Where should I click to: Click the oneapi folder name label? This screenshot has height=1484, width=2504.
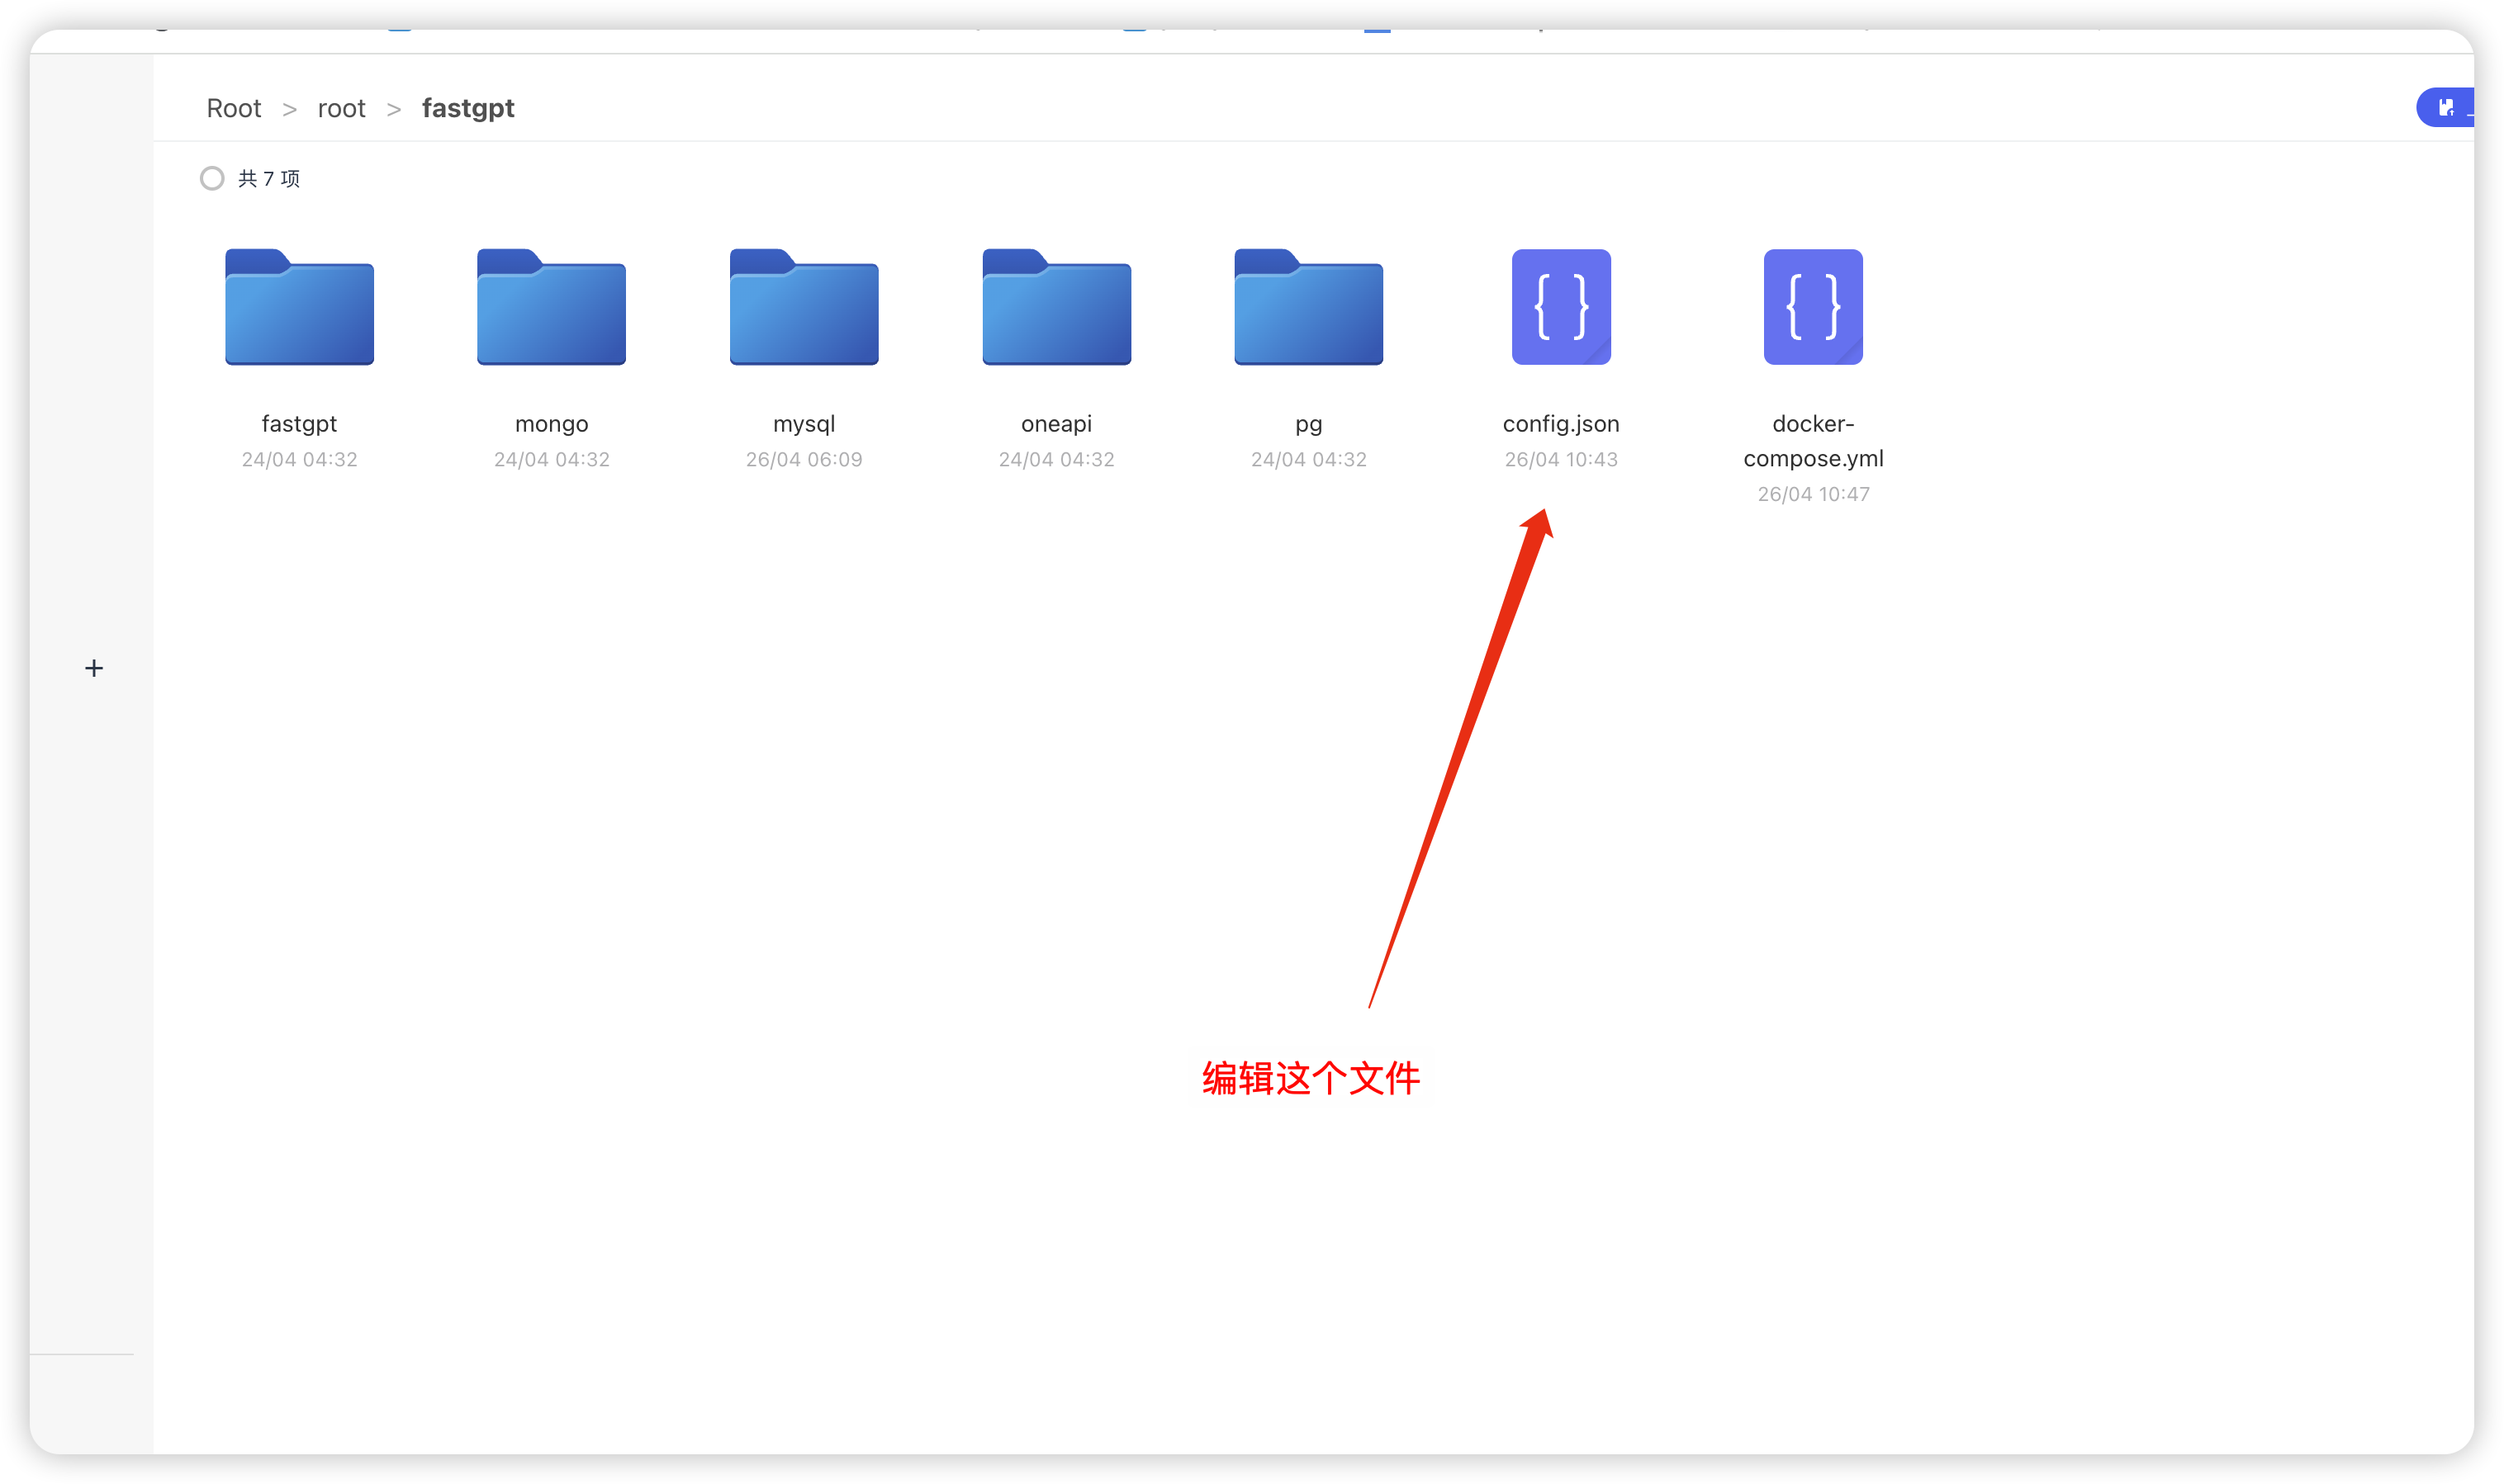pyautogui.click(x=1056, y=424)
